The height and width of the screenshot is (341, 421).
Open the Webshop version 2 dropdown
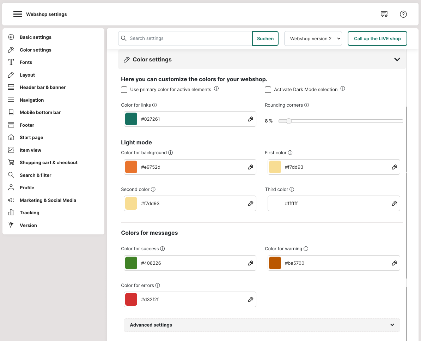[313, 38]
